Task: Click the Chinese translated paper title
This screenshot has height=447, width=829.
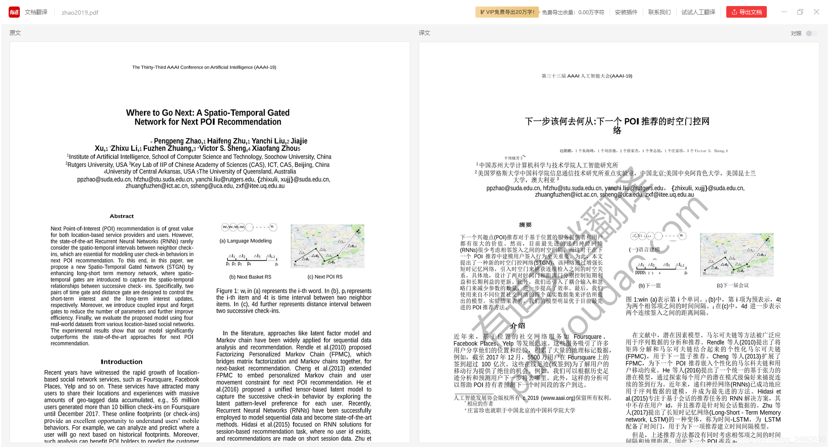Action: point(617,126)
